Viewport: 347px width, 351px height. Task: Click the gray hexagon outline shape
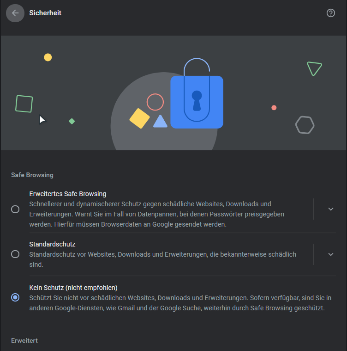(x=305, y=125)
